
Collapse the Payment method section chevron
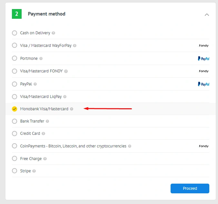(207, 15)
